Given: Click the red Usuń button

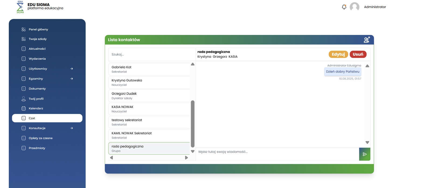Looking at the screenshot, I should click(x=358, y=54).
